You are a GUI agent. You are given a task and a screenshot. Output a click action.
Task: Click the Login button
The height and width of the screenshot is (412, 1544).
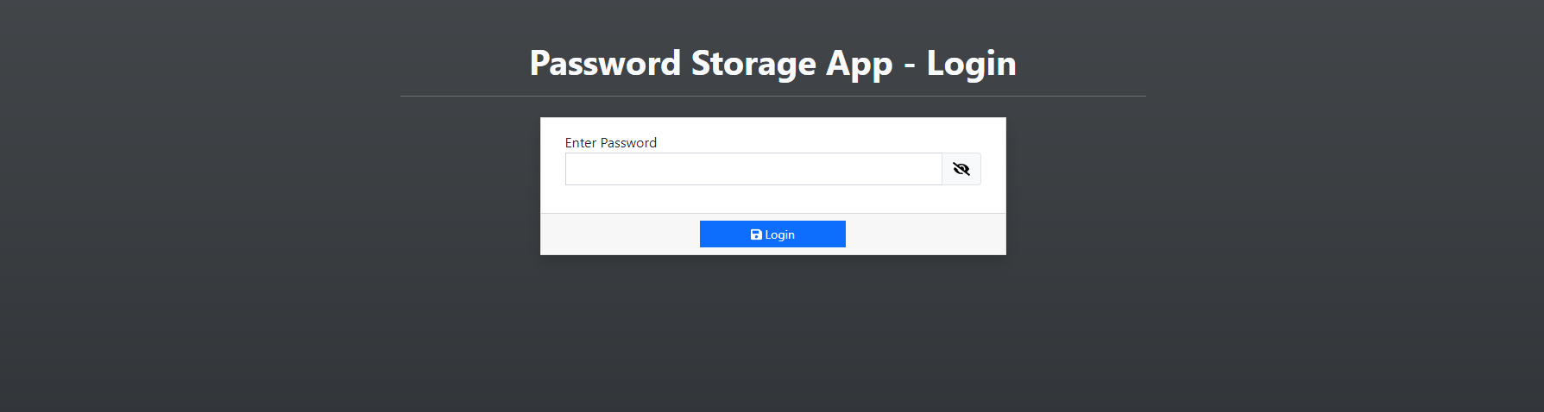click(x=772, y=234)
